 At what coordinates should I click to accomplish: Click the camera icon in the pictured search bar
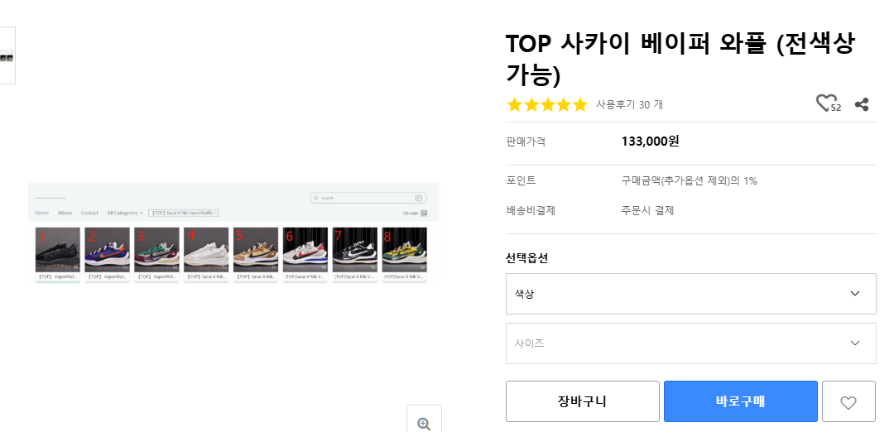(x=419, y=199)
